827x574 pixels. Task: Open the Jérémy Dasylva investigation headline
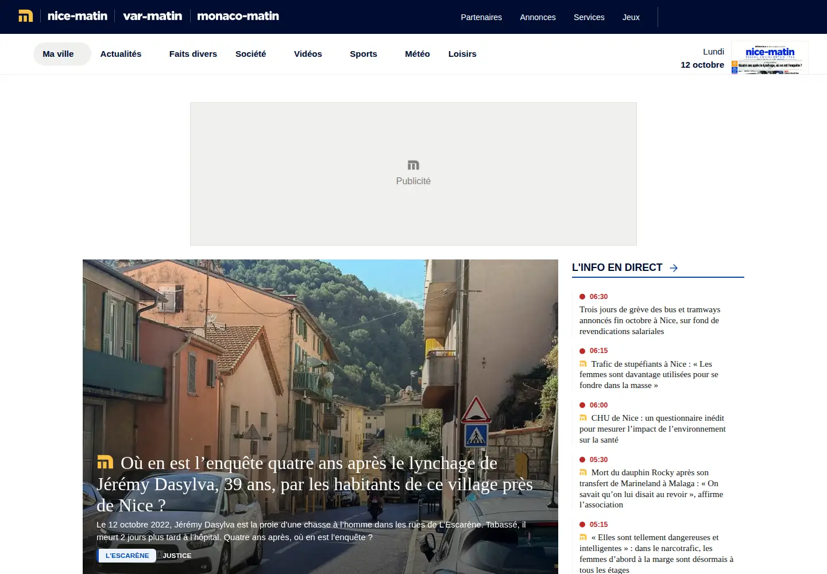315,484
